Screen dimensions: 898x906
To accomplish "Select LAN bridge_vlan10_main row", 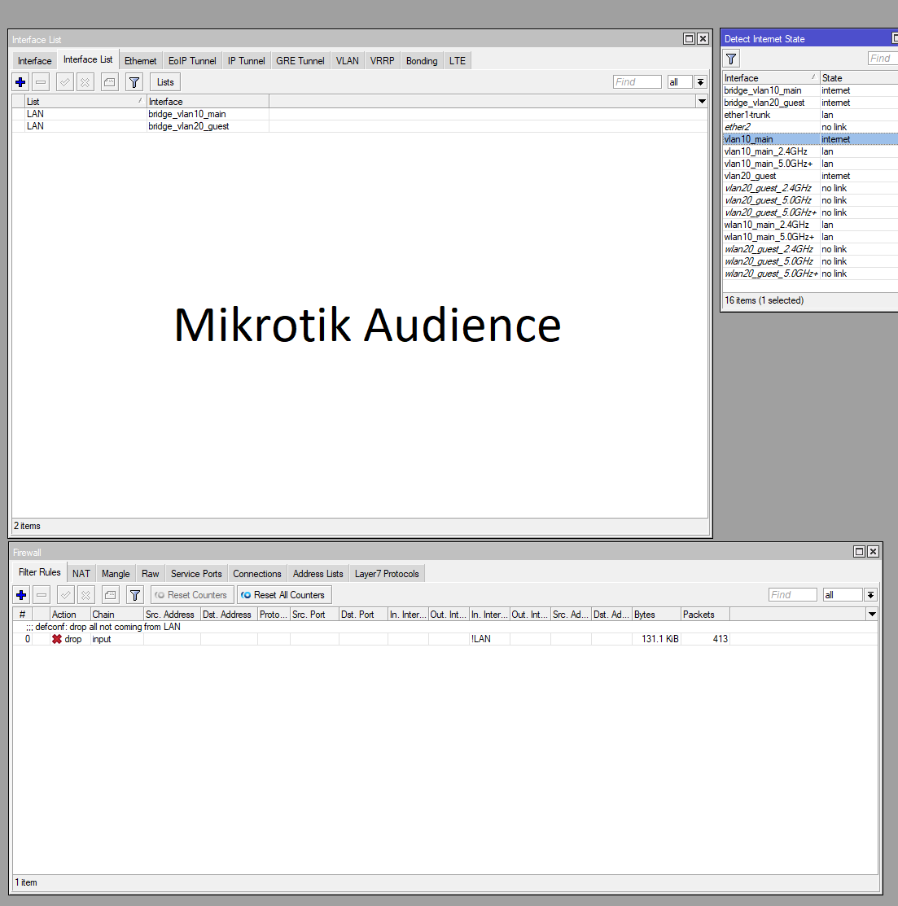I will (359, 114).
